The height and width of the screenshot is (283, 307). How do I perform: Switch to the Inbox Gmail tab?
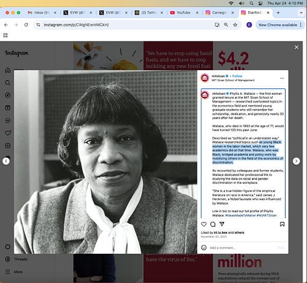pos(42,13)
